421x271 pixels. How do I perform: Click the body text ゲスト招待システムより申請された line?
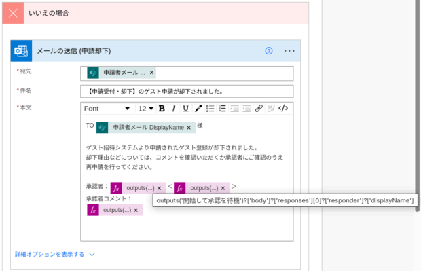pyautogui.click(x=172, y=147)
